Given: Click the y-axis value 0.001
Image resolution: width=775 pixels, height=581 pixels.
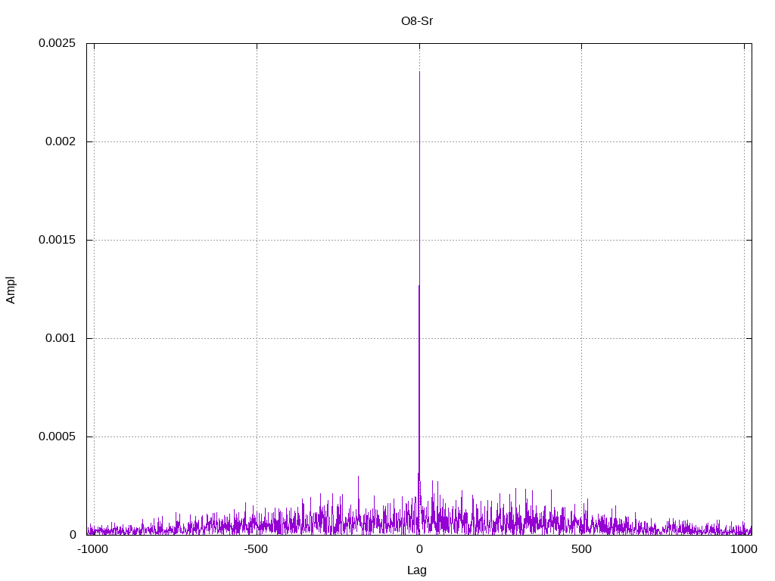Looking at the screenshot, I should coord(61,338).
